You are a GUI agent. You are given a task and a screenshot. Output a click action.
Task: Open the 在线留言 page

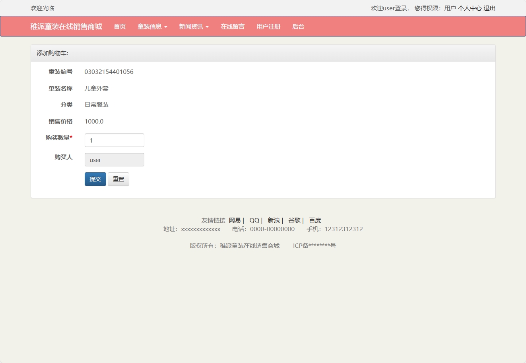point(233,26)
